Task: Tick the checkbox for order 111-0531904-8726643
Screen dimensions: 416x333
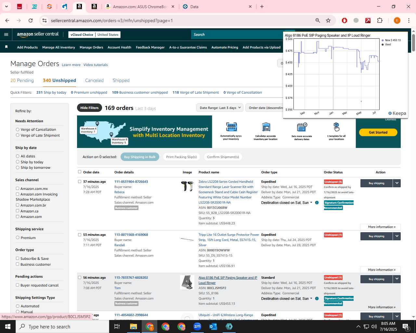Action: pos(80,181)
